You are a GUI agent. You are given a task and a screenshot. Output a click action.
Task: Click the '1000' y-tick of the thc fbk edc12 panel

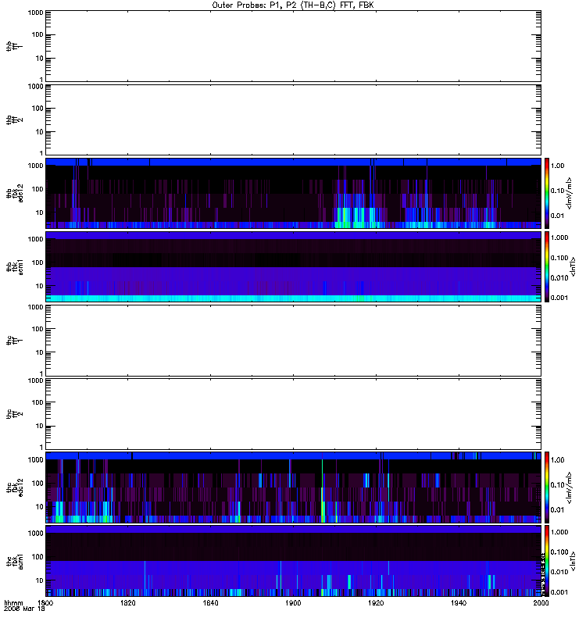pos(35,459)
